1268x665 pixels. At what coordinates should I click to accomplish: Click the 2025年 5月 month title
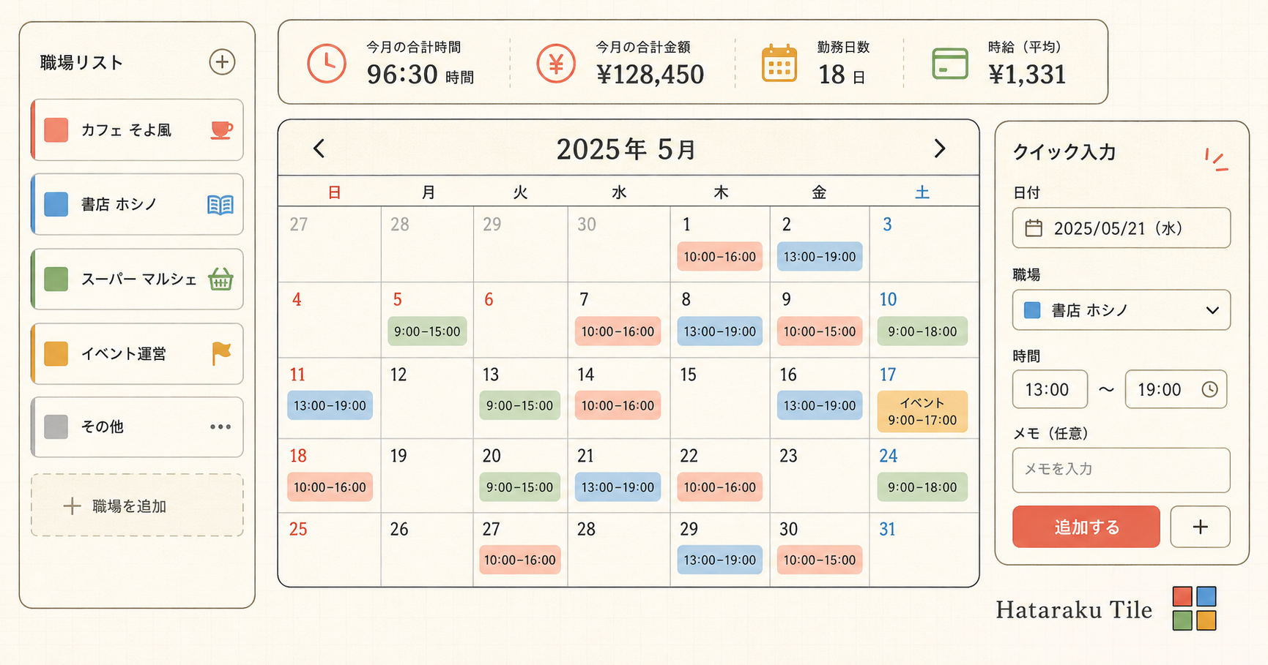click(x=626, y=149)
